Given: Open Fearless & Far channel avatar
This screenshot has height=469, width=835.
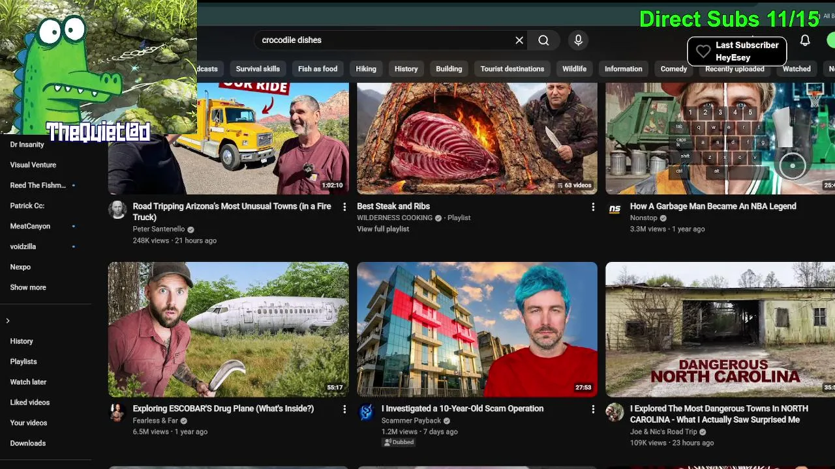Looking at the screenshot, I should tap(117, 412).
